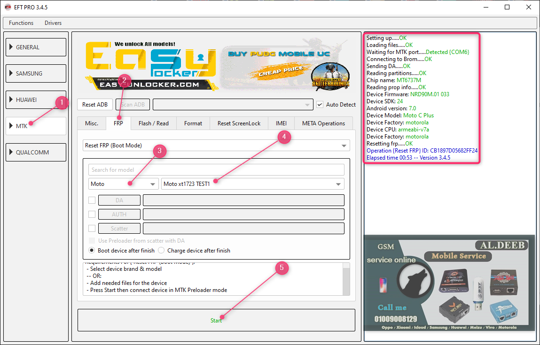Screen dimensions: 540x345
Task: Open the ADB device dropdown list
Action: point(233,105)
